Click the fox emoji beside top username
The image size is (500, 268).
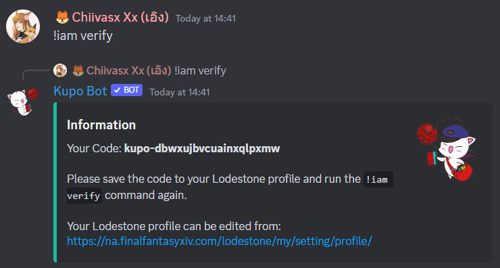(62, 17)
